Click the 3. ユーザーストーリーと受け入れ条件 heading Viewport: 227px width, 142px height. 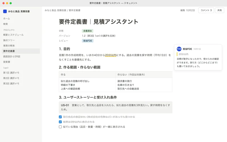(88, 97)
